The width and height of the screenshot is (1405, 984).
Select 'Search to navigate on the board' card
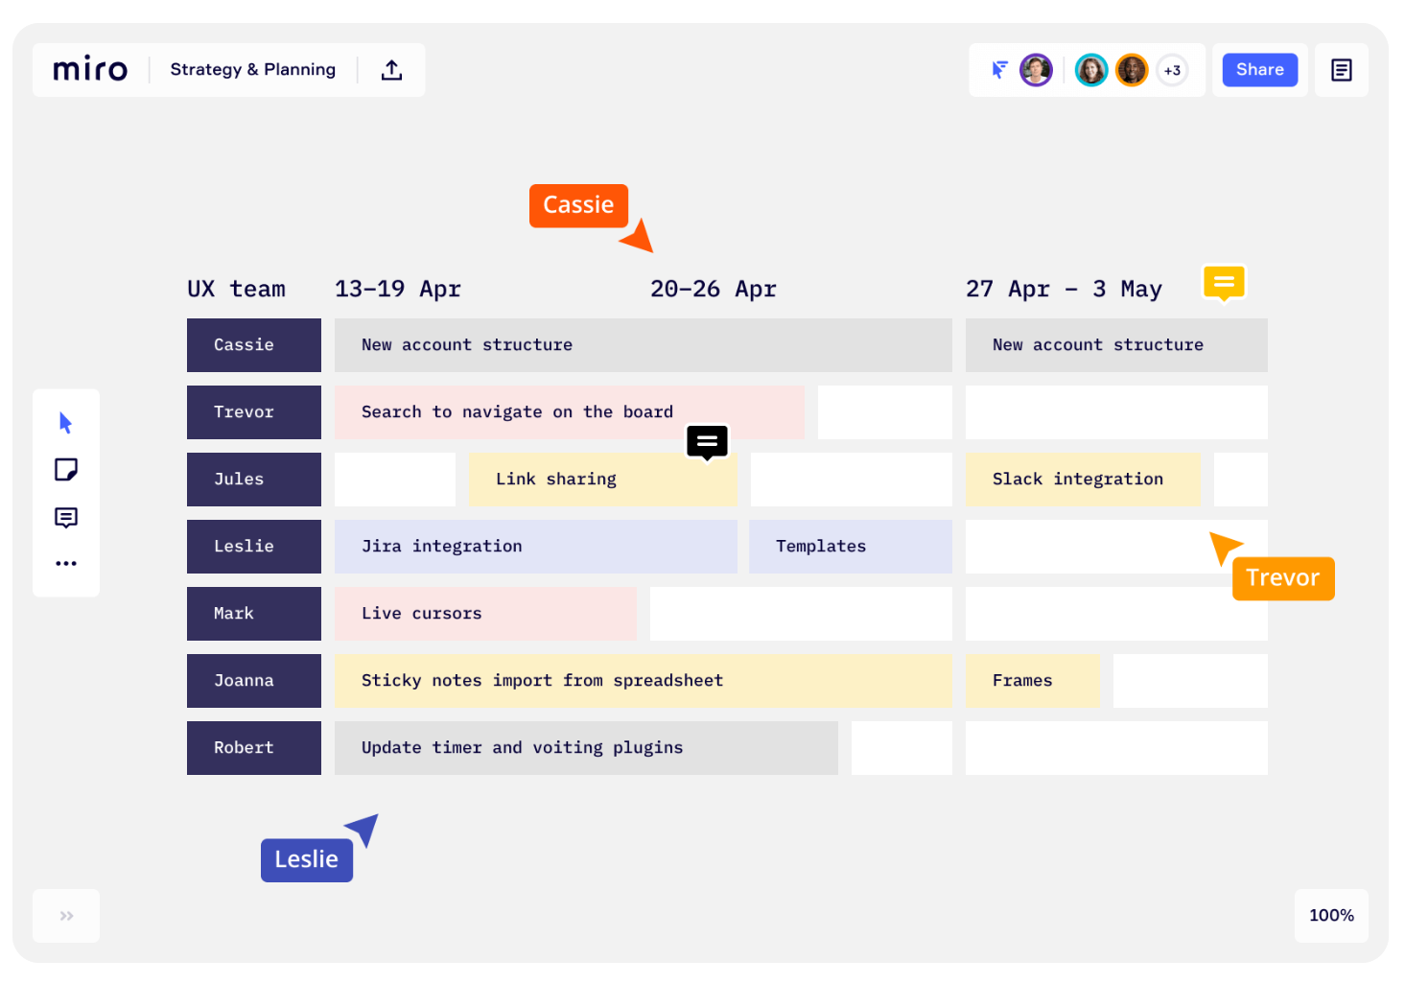pyautogui.click(x=570, y=412)
